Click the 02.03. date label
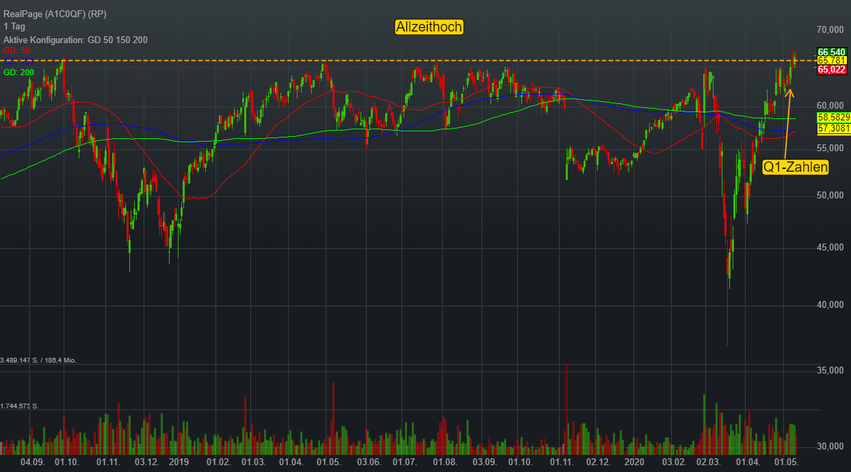This screenshot has height=472, width=851. [709, 462]
